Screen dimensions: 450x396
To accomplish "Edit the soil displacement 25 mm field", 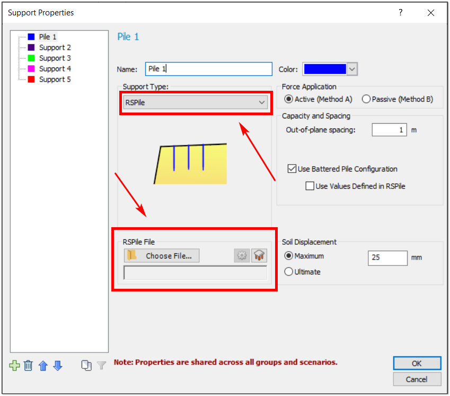I will pos(387,258).
